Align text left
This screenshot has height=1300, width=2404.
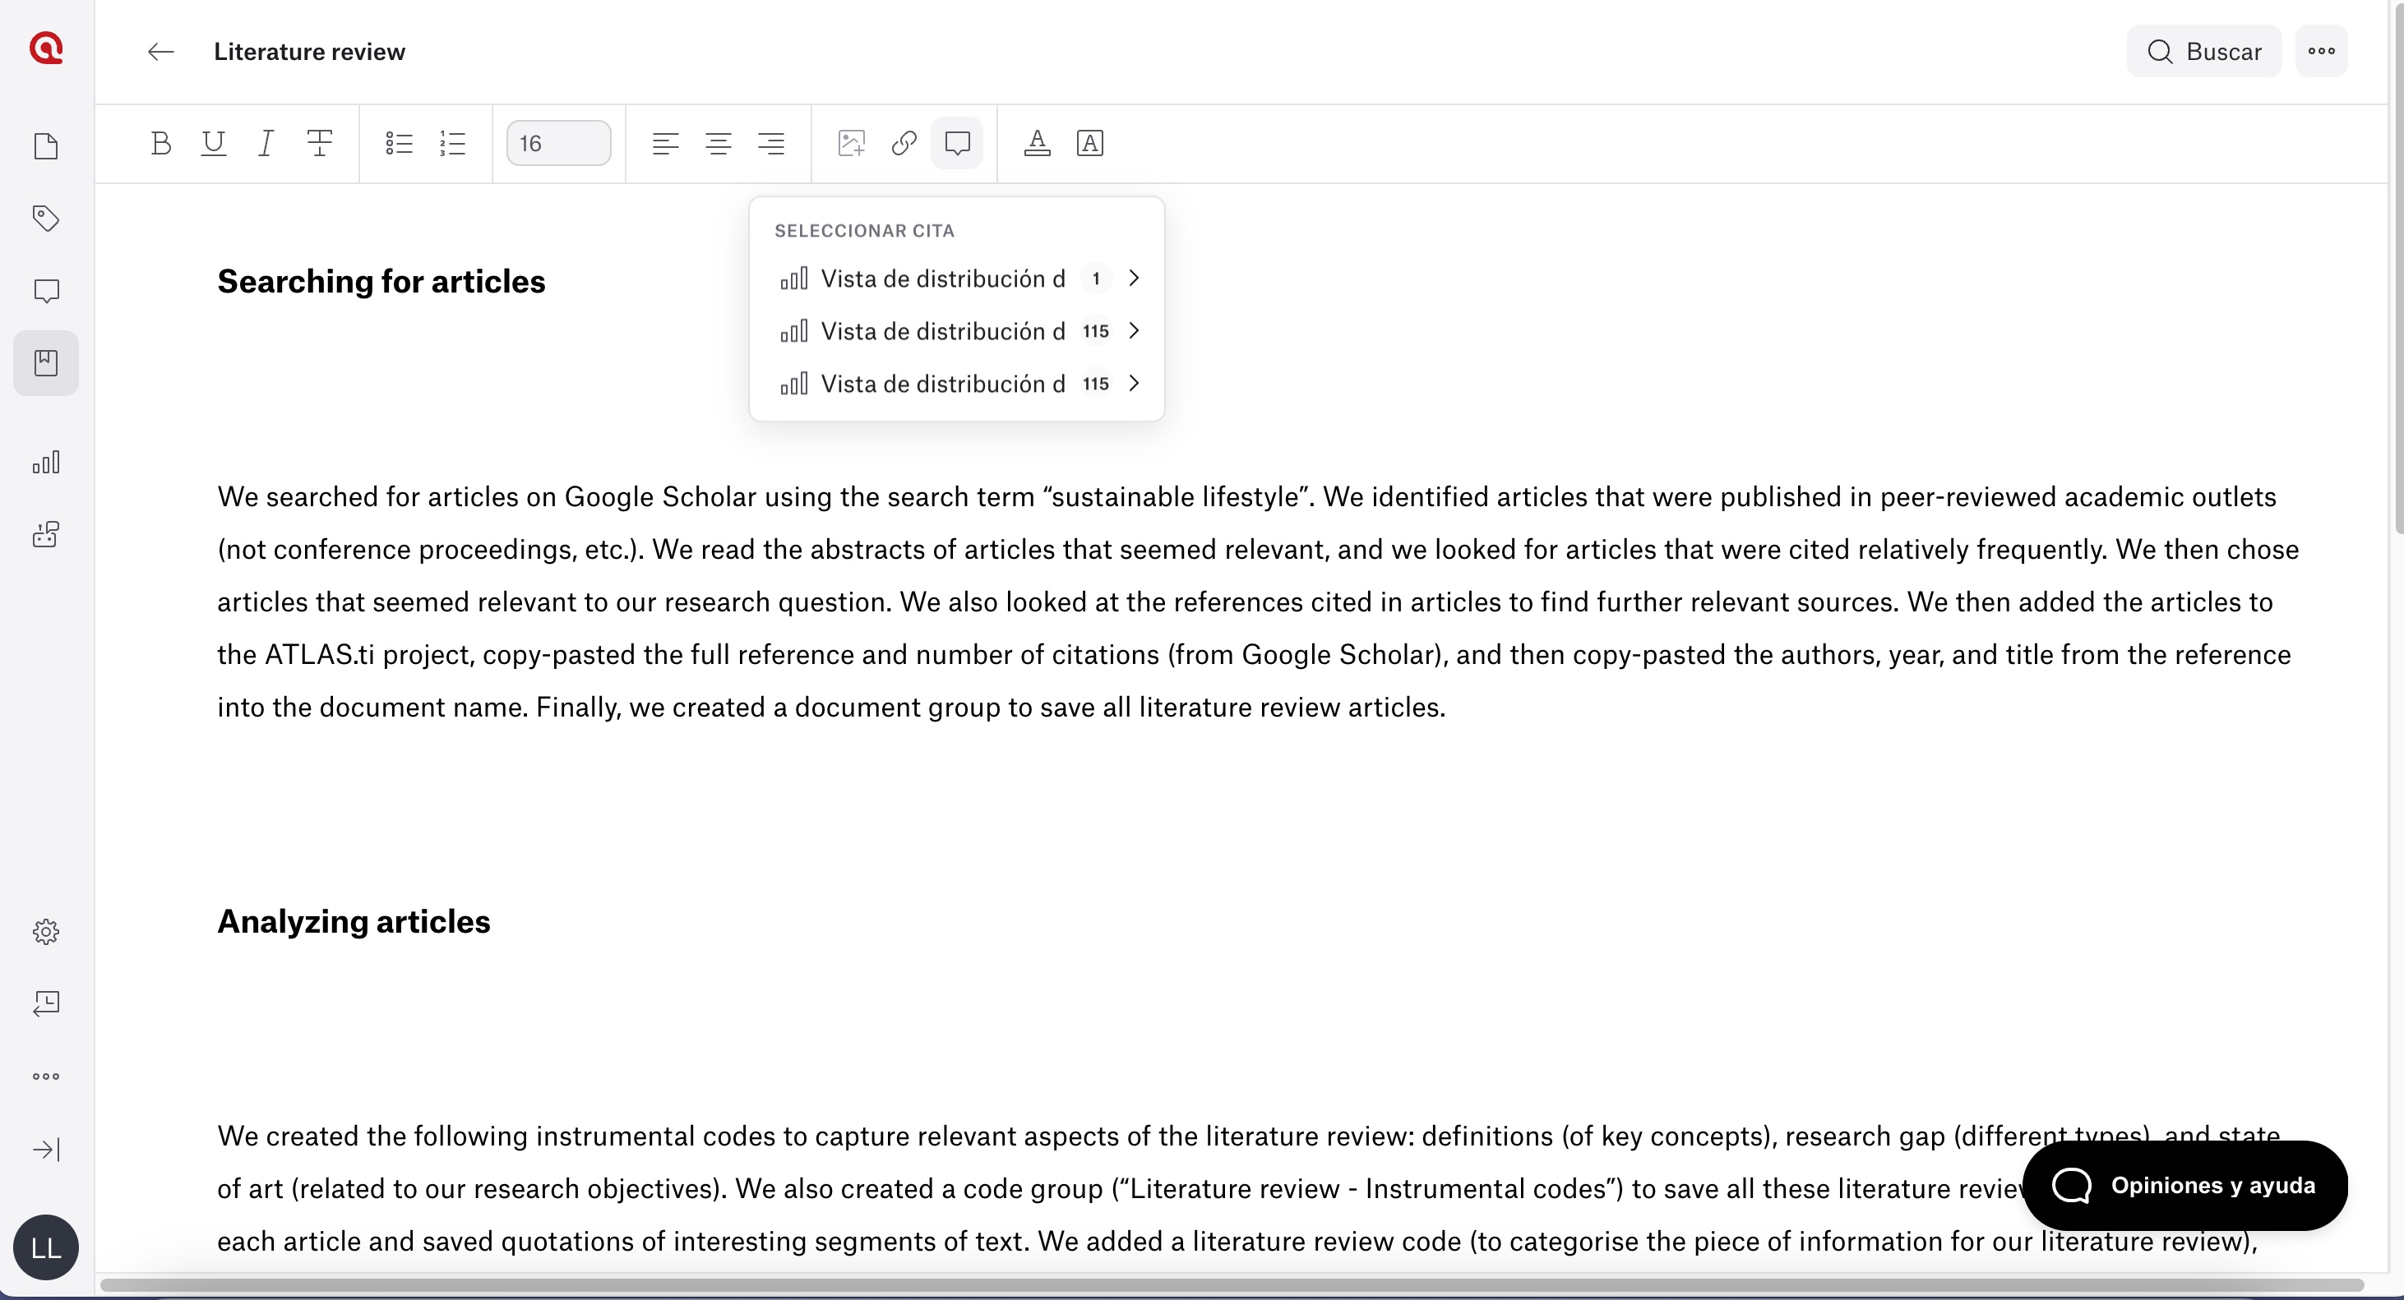[665, 143]
